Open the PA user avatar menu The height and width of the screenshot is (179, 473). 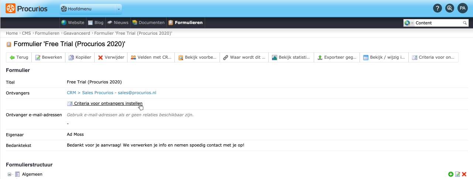[463, 8]
